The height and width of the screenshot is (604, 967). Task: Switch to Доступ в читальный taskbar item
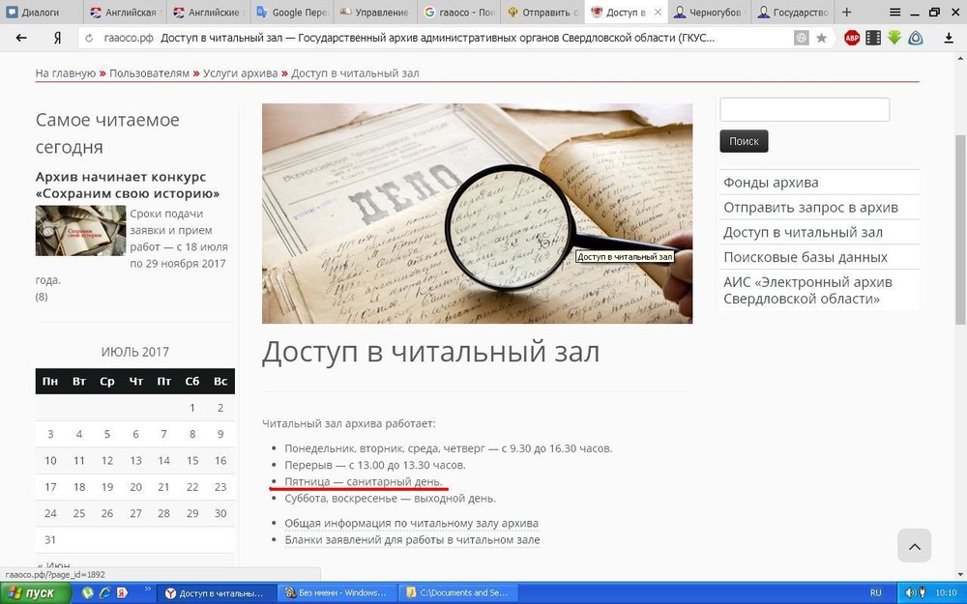(216, 593)
